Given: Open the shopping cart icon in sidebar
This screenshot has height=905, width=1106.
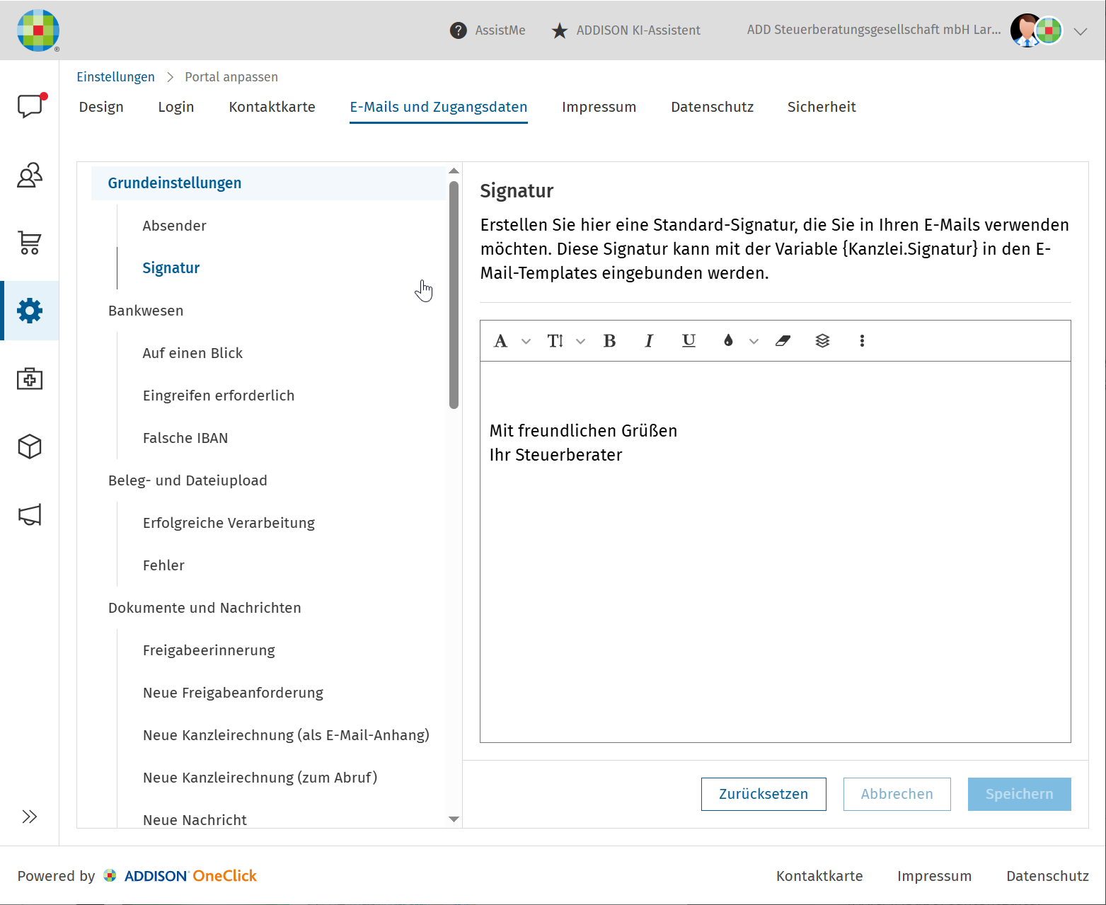Looking at the screenshot, I should pos(30,243).
